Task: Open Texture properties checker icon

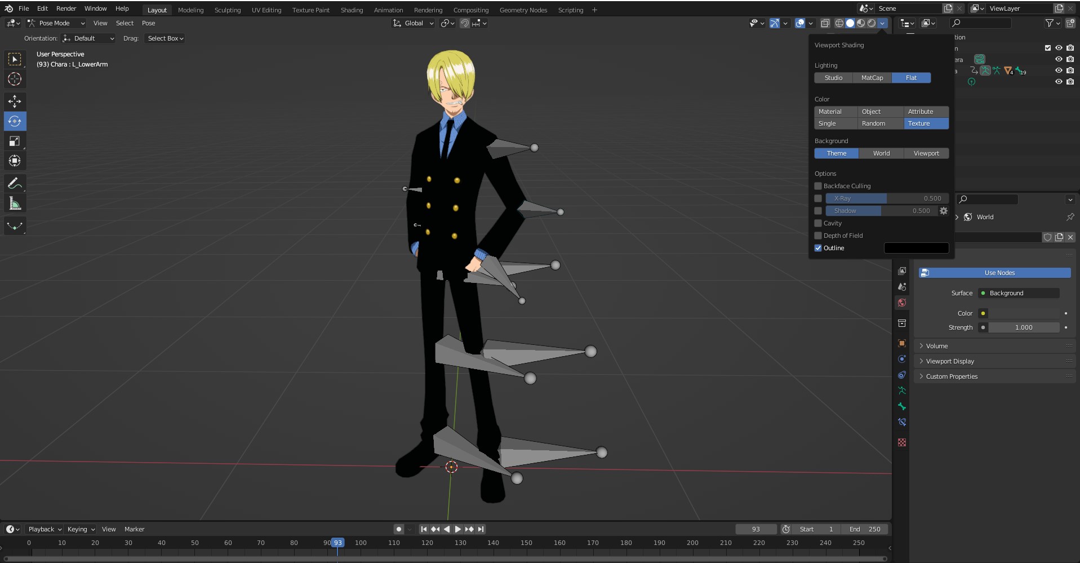Action: point(902,442)
